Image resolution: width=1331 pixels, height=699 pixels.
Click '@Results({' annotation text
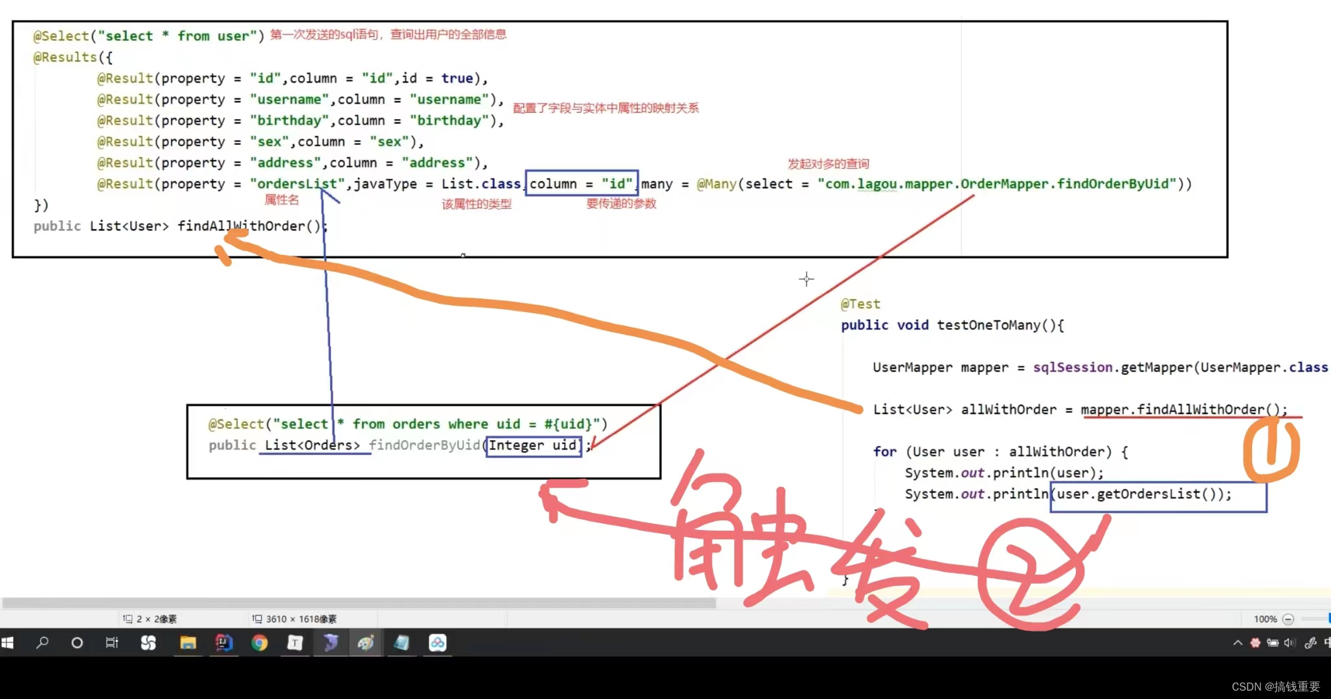[x=73, y=57]
